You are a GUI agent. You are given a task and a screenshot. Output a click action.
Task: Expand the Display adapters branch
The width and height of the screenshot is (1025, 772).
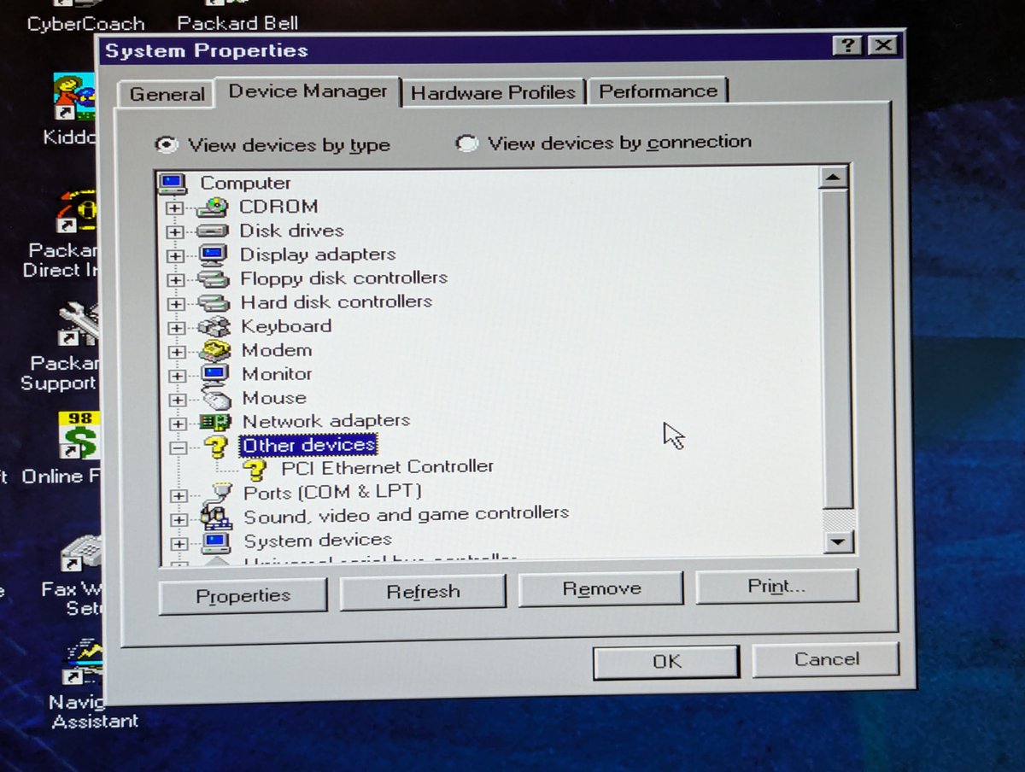pos(175,255)
